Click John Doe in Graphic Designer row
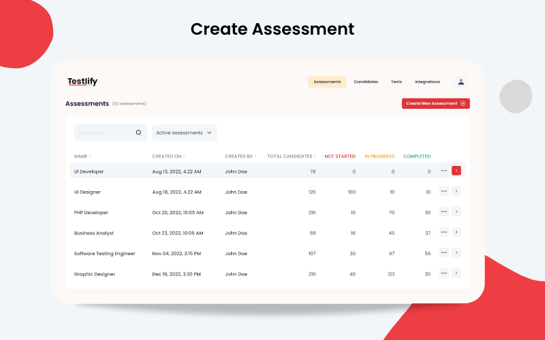 pos(236,274)
